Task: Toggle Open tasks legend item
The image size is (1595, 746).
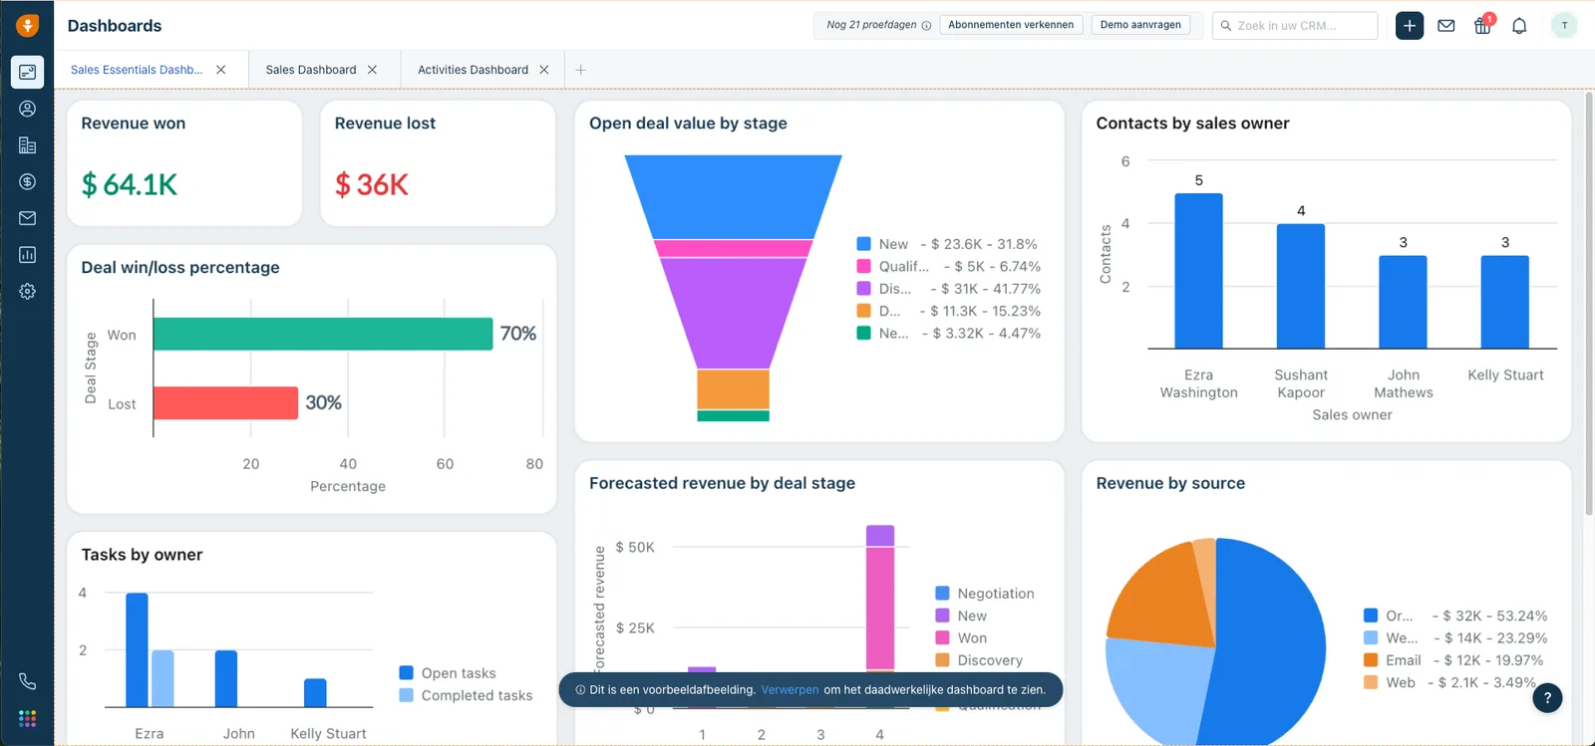Action: tap(448, 673)
